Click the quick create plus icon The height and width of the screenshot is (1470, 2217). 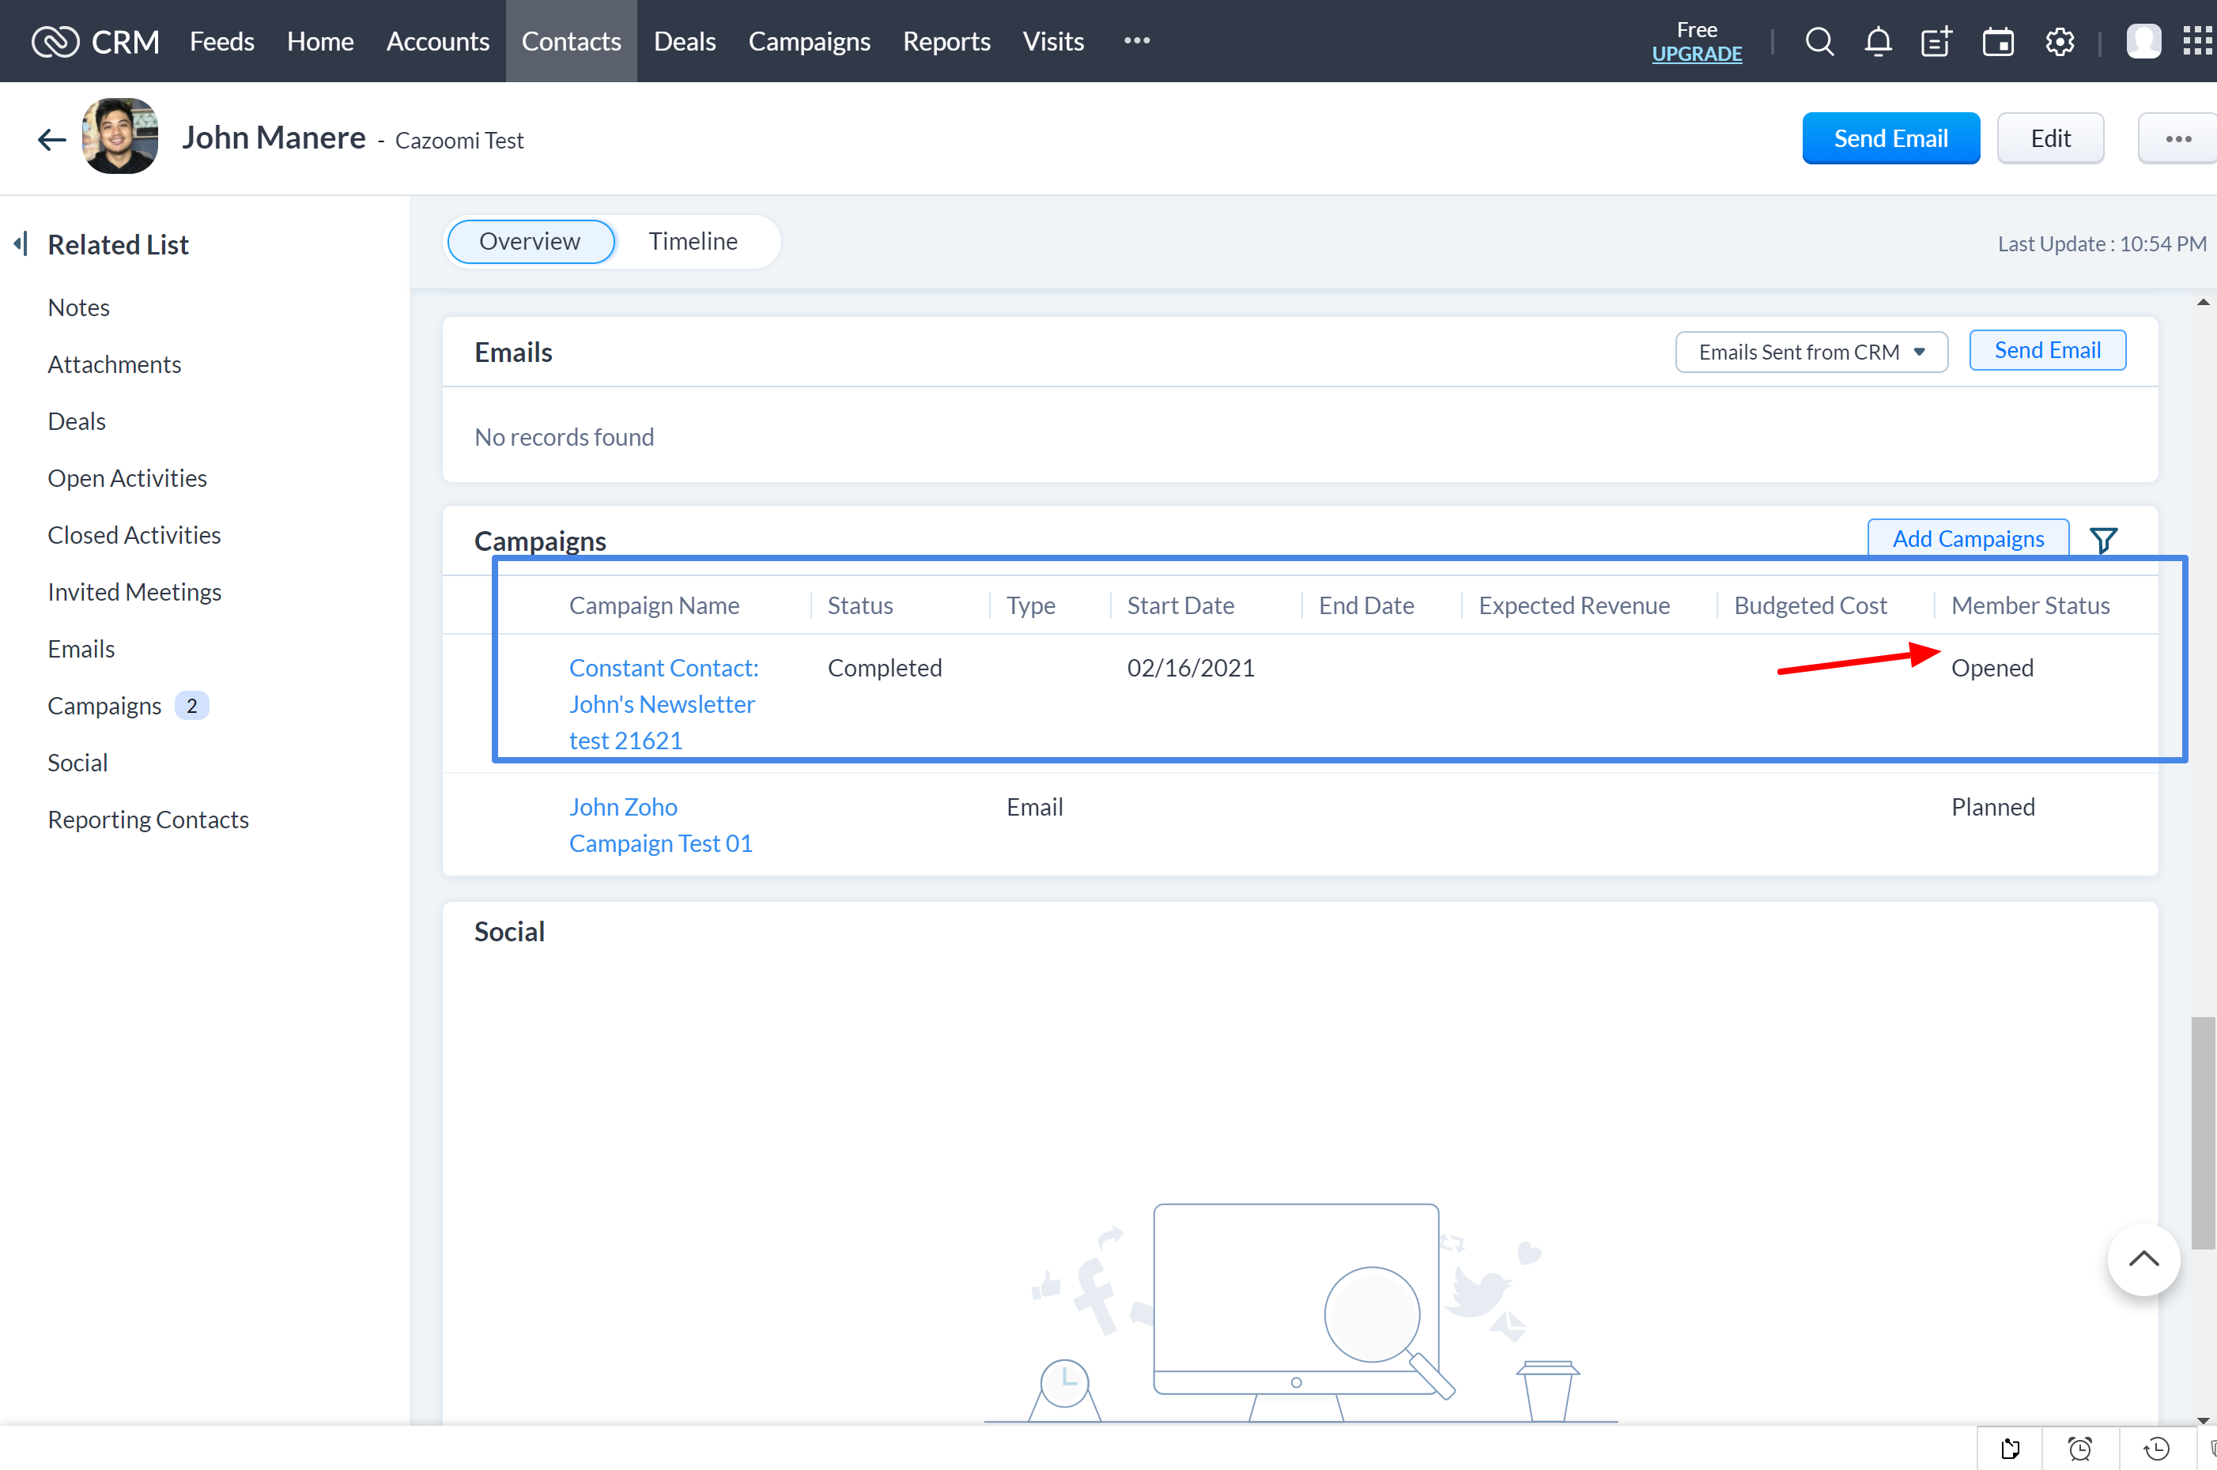(x=1936, y=41)
